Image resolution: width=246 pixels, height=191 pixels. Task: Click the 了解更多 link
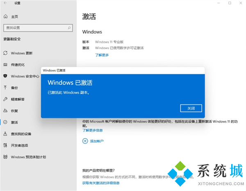[x=102, y=55]
